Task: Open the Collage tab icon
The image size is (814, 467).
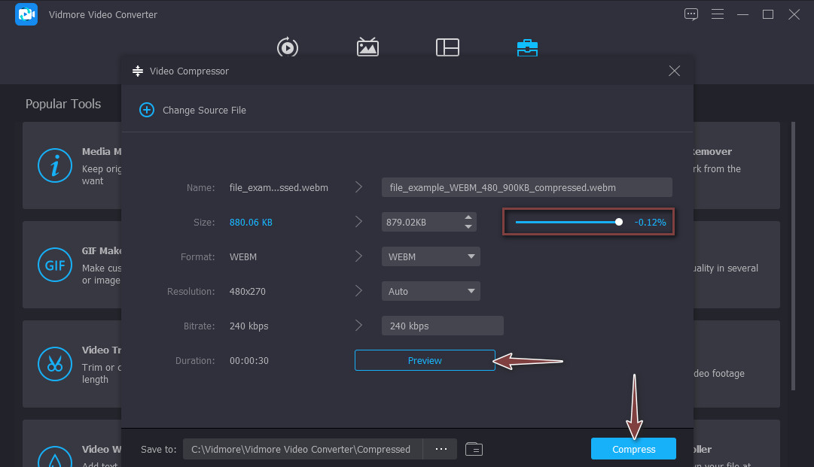Action: point(447,47)
